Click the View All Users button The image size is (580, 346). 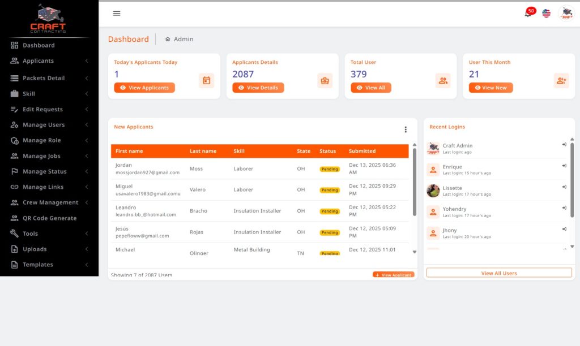(x=498, y=273)
